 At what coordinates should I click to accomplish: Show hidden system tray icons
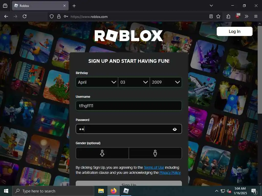(x=216, y=191)
